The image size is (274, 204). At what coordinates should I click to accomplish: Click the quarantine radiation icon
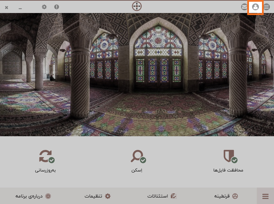click(x=235, y=196)
